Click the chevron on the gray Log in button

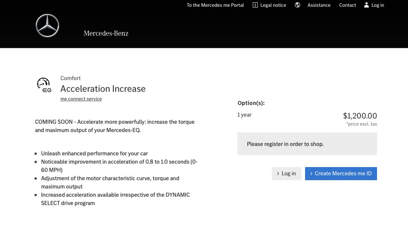[278, 174]
